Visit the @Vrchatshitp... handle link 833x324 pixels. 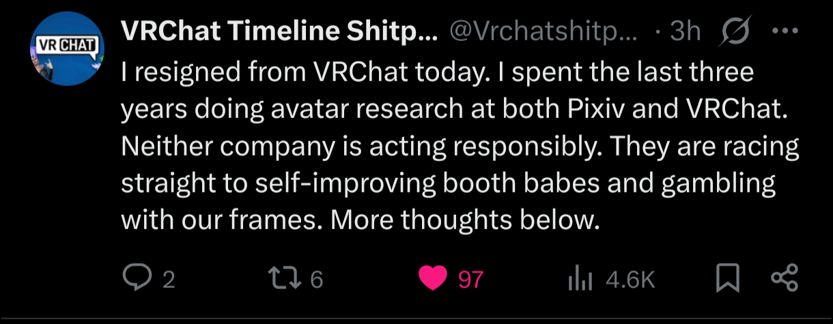(542, 31)
